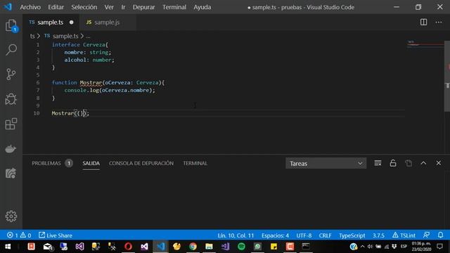Open the Ayuda menu

point(202,7)
